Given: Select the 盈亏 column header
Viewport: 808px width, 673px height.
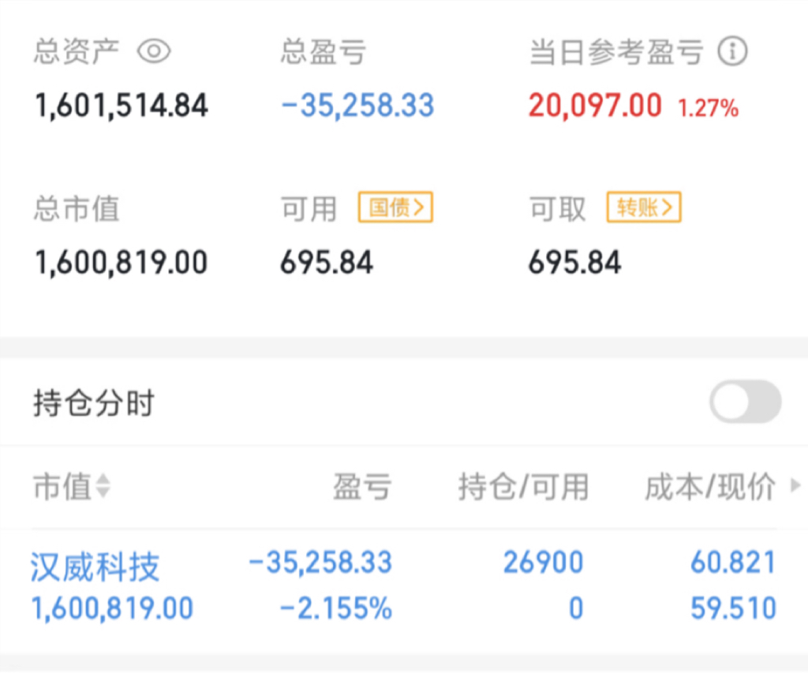Looking at the screenshot, I should pyautogui.click(x=361, y=488).
